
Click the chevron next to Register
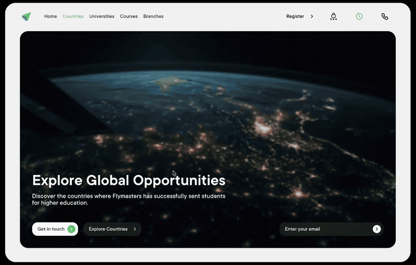[x=312, y=17]
